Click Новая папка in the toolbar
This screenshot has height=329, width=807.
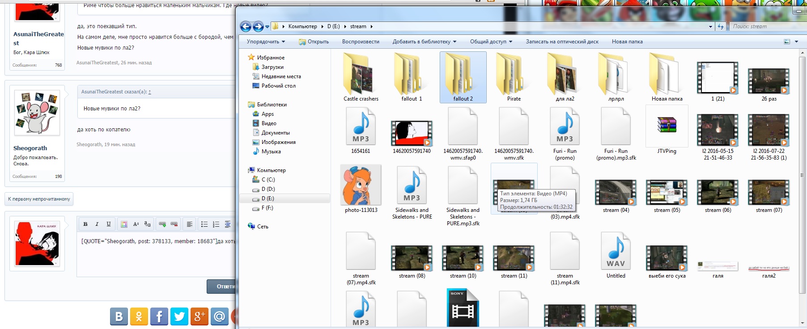627,42
